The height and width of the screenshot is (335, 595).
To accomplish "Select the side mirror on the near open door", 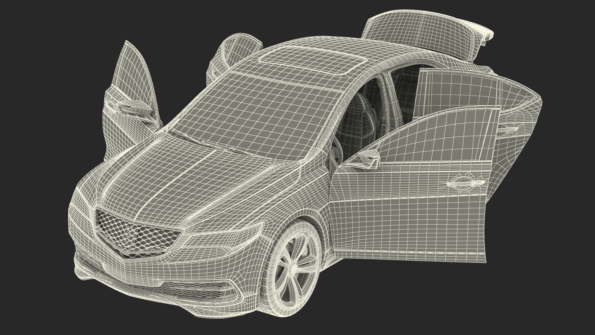I will (369, 159).
